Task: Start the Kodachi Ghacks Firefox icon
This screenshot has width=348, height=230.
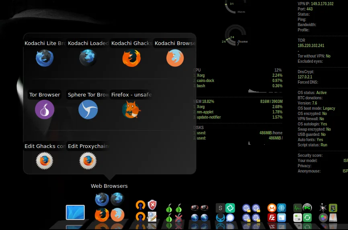Action: pyautogui.click(x=131, y=58)
